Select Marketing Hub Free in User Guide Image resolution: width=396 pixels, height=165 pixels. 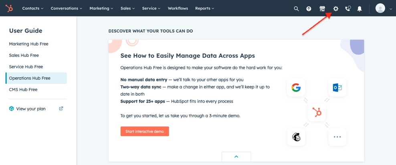click(x=28, y=44)
